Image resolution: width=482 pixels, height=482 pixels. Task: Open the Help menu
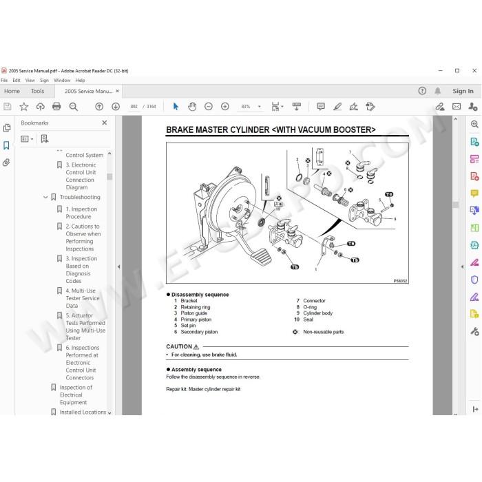pyautogui.click(x=81, y=81)
